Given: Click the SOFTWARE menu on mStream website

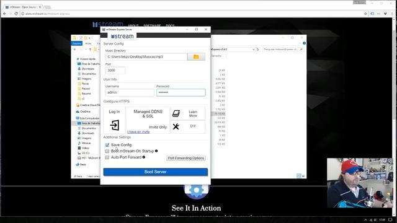Looking at the screenshot, I should (152, 26).
